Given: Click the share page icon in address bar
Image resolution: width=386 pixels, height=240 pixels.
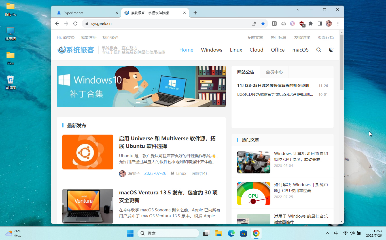Looking at the screenshot, I should [254, 24].
